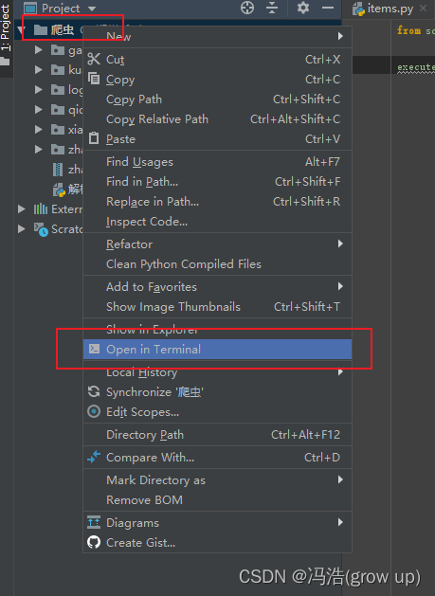435x596 pixels.
Task: Collapse the 爬虫 root folder arrow
Action: coord(21,29)
